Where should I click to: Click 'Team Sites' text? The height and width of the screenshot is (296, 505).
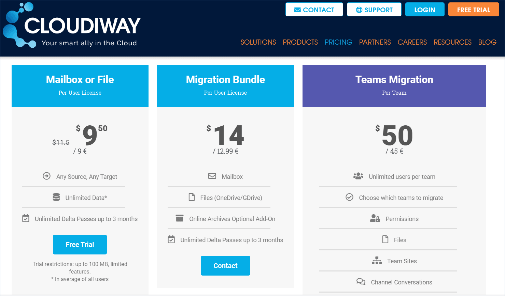click(x=402, y=261)
